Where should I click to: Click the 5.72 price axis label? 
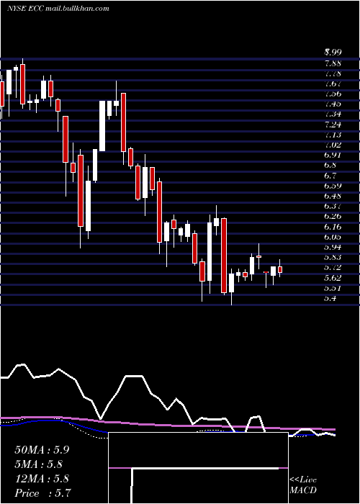tap(333, 267)
